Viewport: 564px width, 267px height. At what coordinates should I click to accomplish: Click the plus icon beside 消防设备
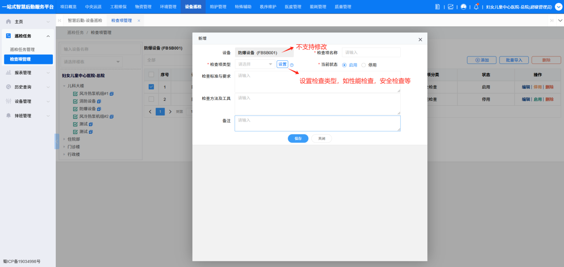tap(99, 101)
